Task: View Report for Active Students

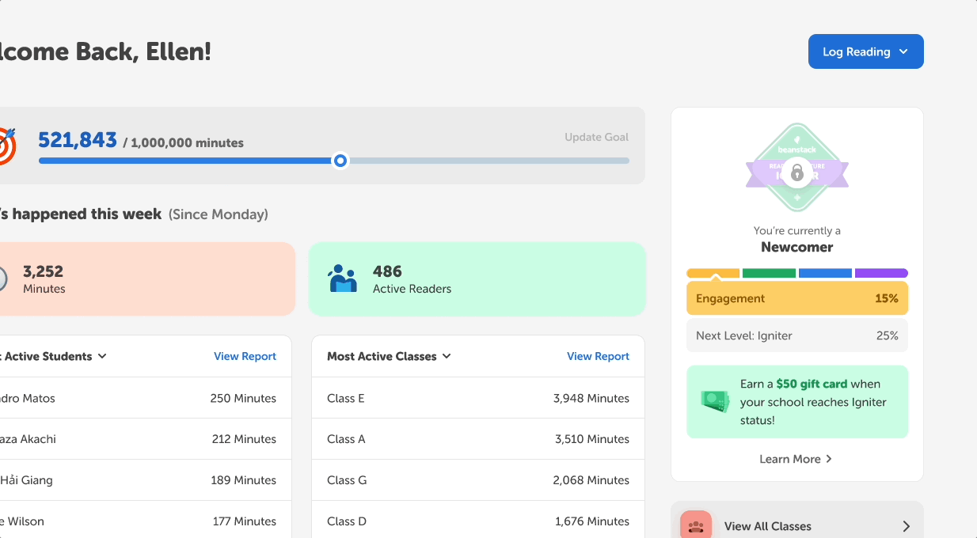Action: point(245,356)
